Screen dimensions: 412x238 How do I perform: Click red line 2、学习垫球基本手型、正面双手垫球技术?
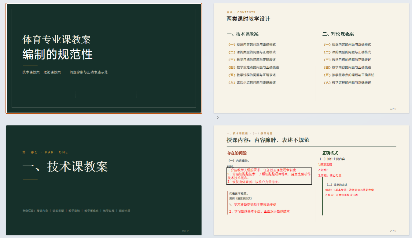(259, 211)
